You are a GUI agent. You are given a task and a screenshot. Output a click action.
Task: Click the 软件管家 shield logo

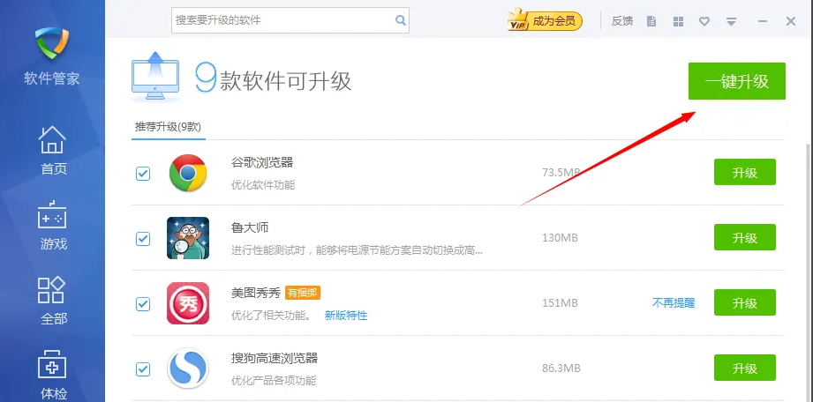pyautogui.click(x=52, y=43)
